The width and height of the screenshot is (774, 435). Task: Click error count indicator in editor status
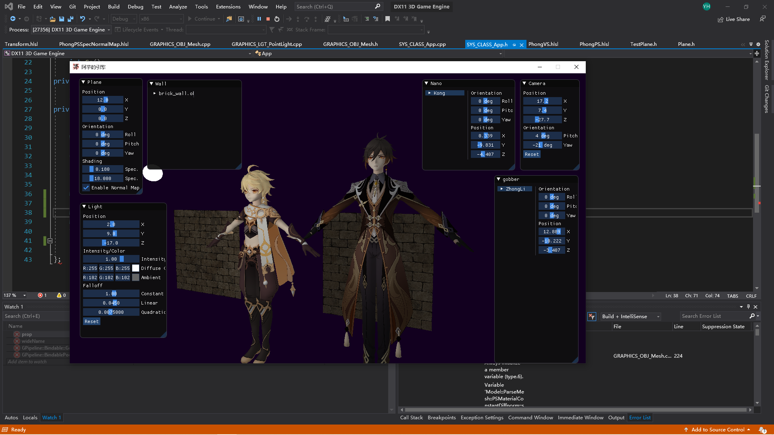(42, 295)
